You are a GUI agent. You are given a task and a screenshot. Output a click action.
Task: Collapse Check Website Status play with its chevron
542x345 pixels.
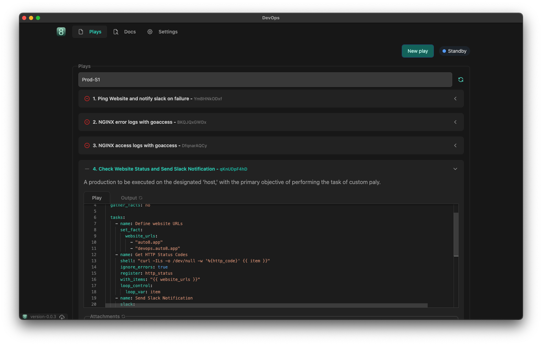click(x=455, y=169)
